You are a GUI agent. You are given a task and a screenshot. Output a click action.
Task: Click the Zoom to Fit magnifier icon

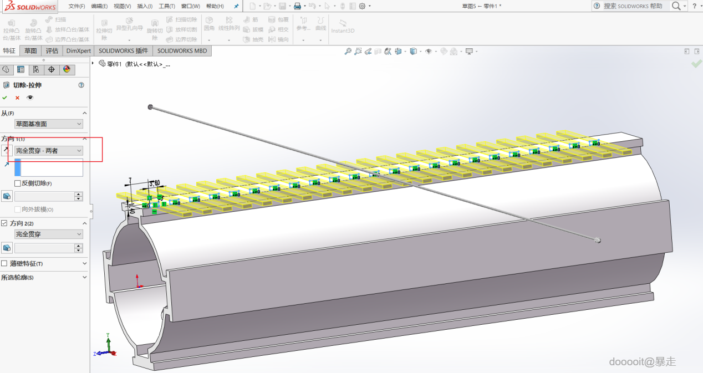point(348,52)
